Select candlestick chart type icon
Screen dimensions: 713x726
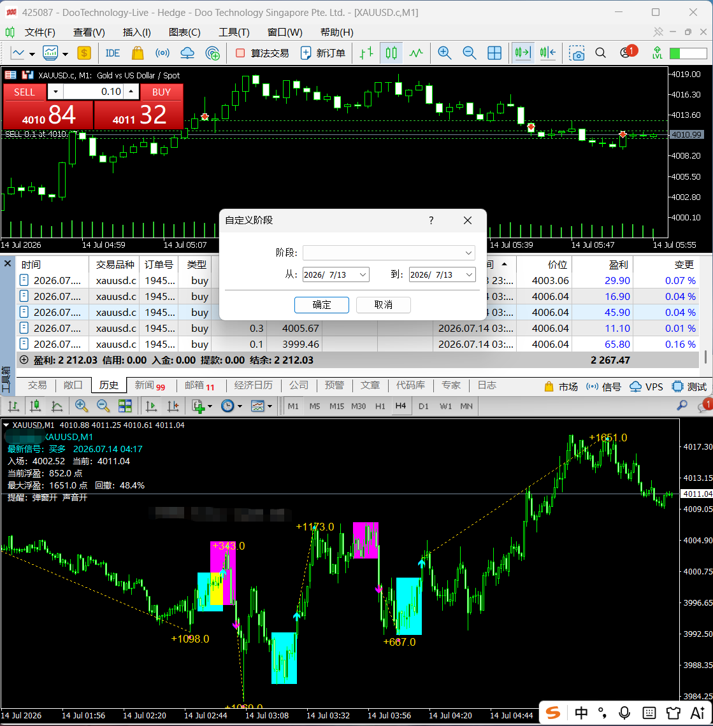tap(391, 53)
